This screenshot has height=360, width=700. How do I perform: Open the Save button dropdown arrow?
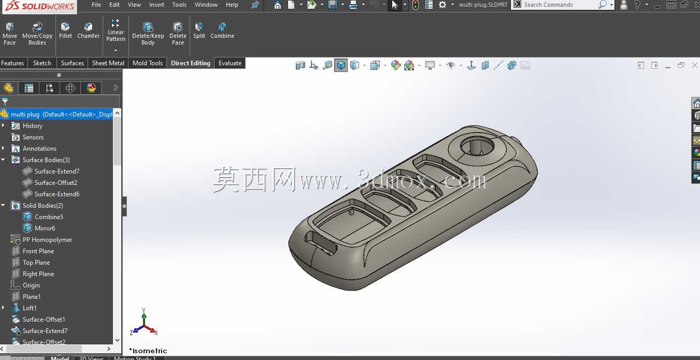click(x=342, y=5)
